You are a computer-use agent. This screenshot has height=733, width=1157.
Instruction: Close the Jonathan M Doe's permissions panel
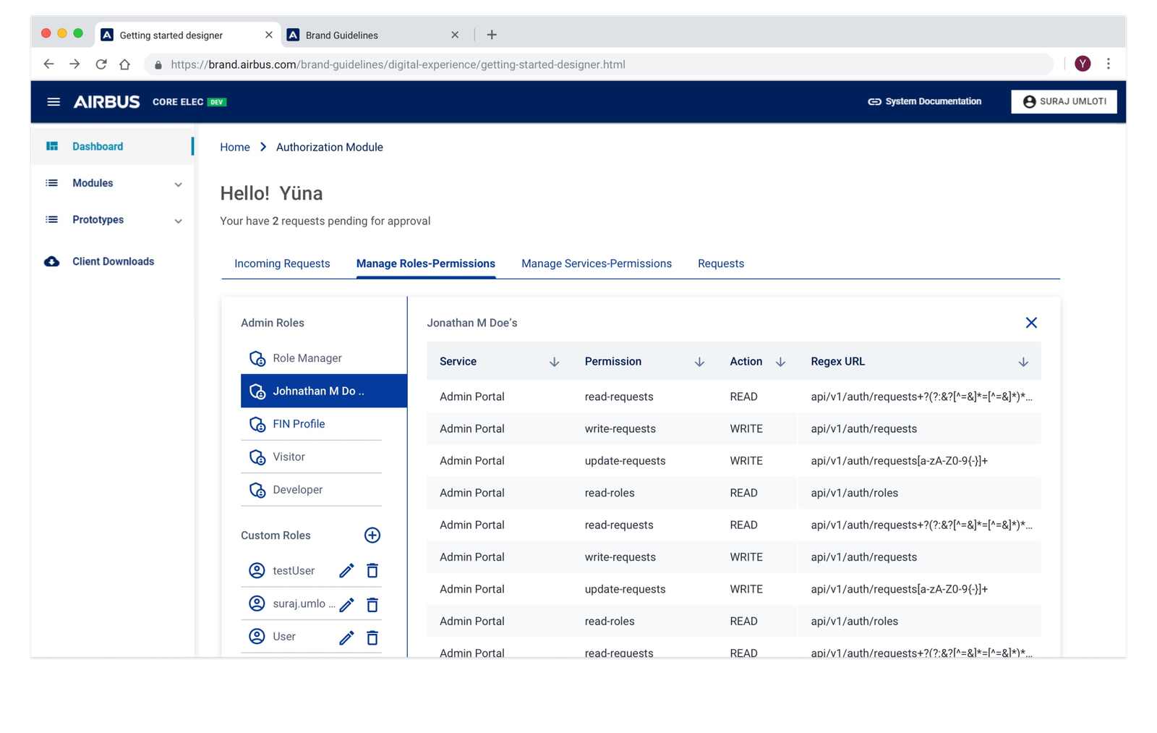1031,323
